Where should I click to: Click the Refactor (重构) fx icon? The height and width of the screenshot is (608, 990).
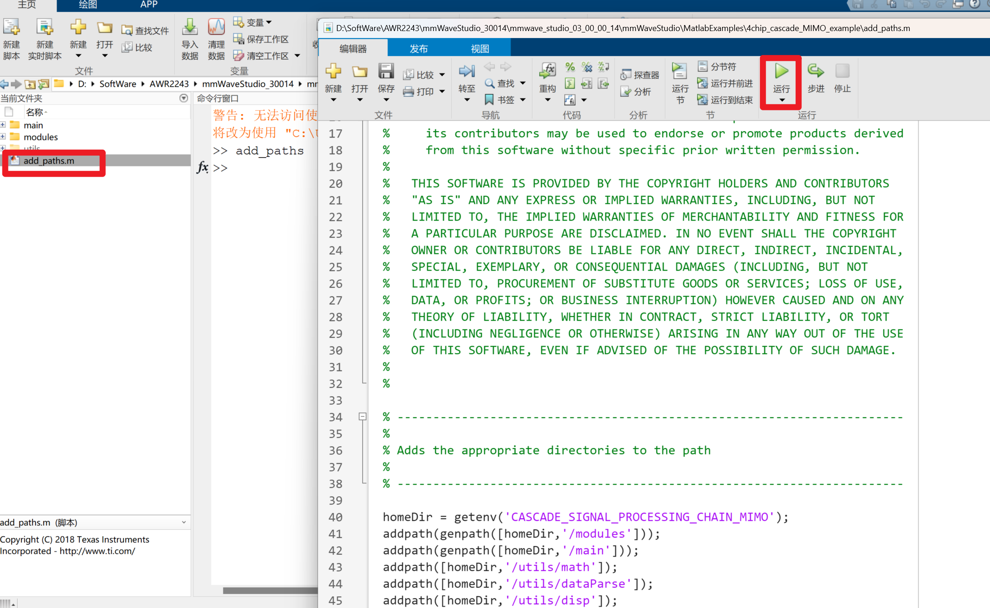tap(548, 71)
